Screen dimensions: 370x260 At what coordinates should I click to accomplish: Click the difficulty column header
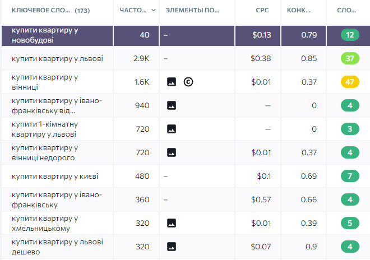[x=345, y=11]
